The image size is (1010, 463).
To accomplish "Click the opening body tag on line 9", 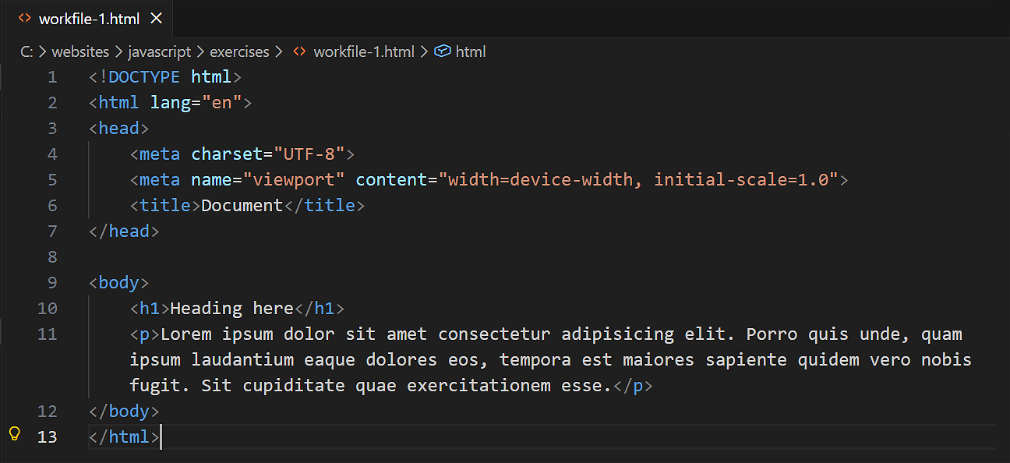I will 118,282.
